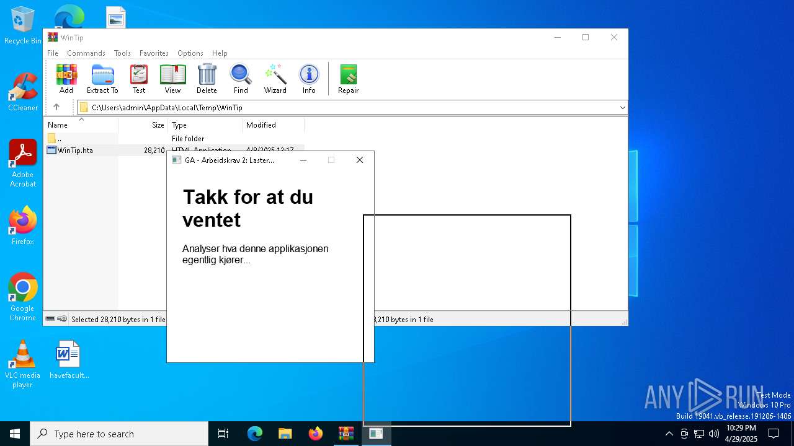Click the Add archive icon in WinRAR
Viewport: 794px width, 446px height.
click(66, 79)
